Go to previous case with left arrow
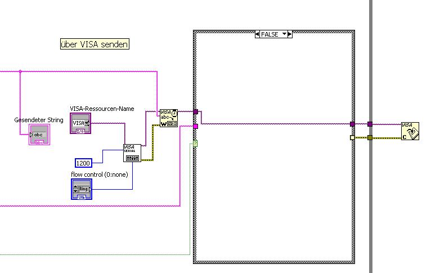The image size is (440, 273). click(x=257, y=34)
